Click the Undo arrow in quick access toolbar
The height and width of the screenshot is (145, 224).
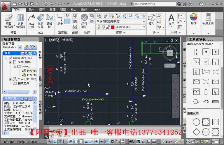(52, 4)
